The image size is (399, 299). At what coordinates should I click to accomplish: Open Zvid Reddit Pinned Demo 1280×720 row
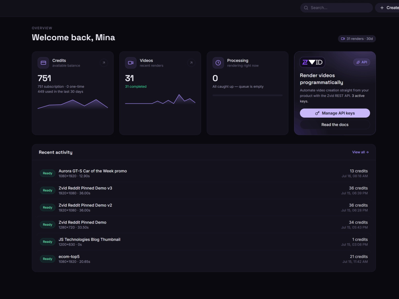(203, 225)
